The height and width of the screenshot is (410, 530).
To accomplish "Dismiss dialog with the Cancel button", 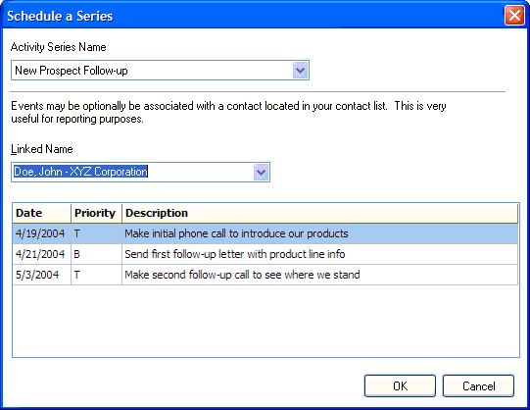I will pos(478,386).
